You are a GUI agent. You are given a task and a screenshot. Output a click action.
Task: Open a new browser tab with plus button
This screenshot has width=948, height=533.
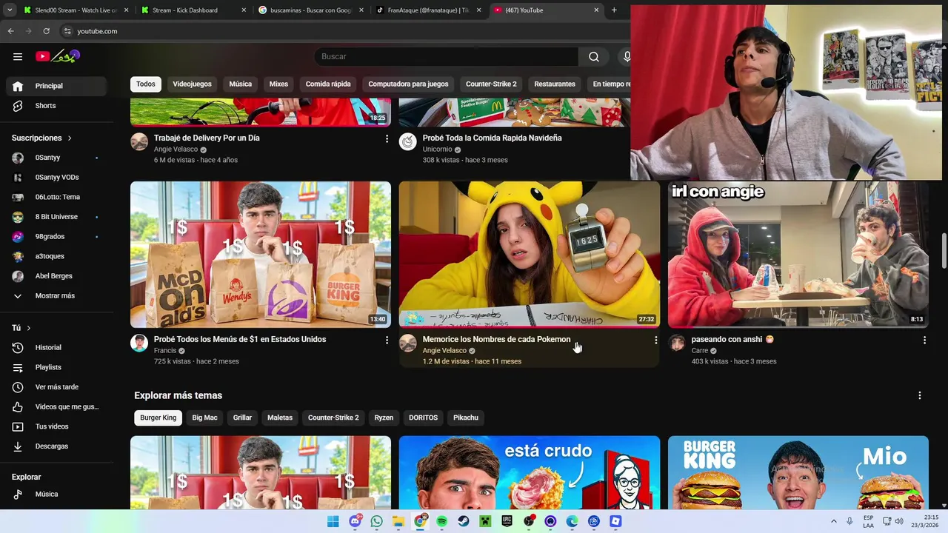pos(614,10)
